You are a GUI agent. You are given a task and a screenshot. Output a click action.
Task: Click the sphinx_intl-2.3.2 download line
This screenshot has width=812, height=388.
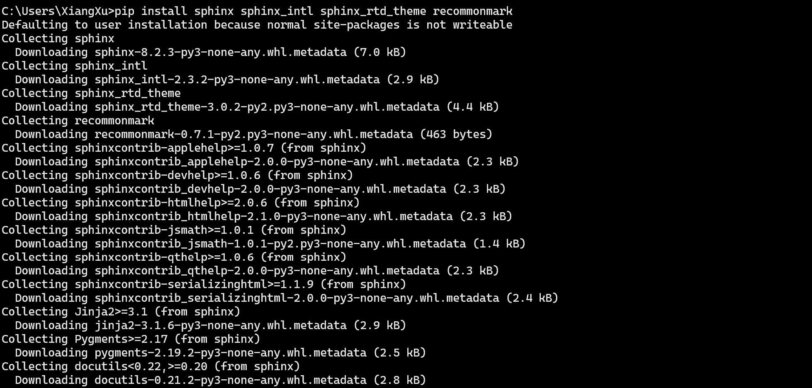227,80
